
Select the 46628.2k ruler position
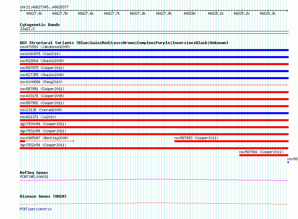tap(241, 13)
